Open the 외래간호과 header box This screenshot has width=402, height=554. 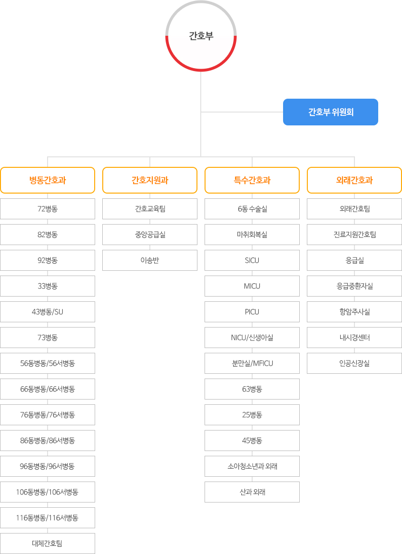pyautogui.click(x=354, y=180)
